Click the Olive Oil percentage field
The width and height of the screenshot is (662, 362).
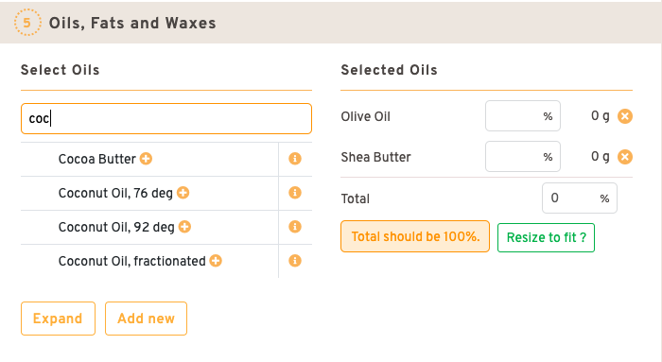click(523, 116)
